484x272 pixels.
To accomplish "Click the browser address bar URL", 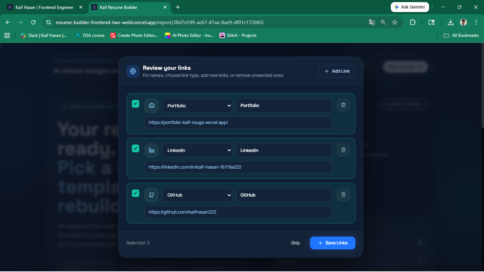I will 159,22.
